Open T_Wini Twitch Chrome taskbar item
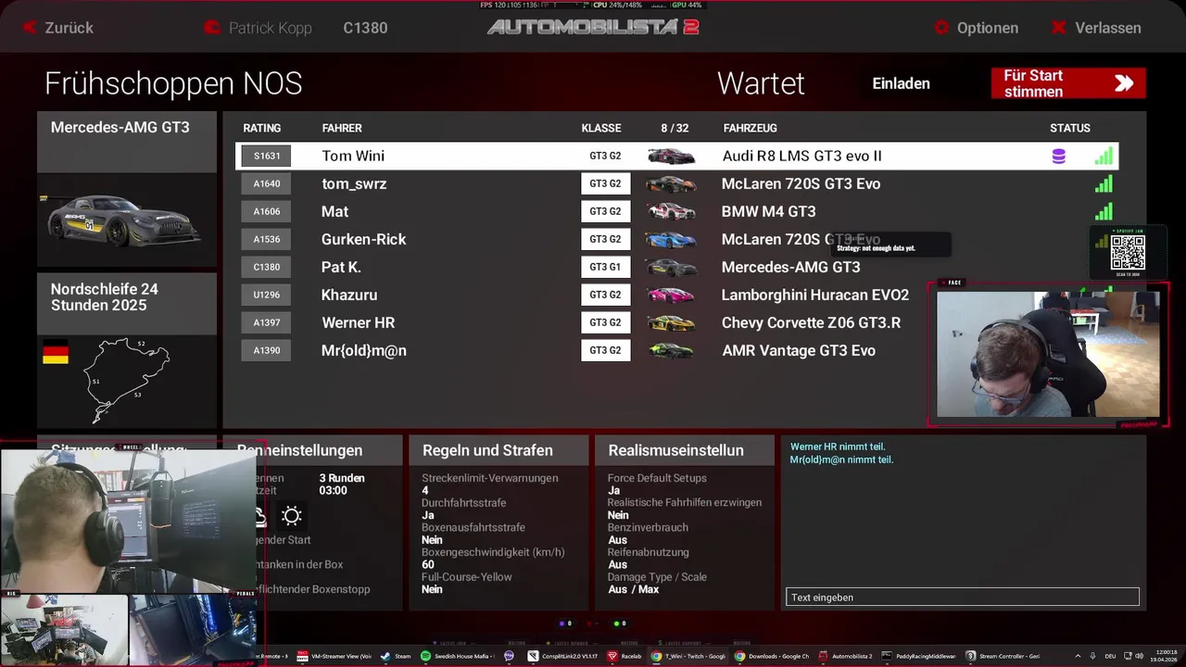 click(x=688, y=656)
